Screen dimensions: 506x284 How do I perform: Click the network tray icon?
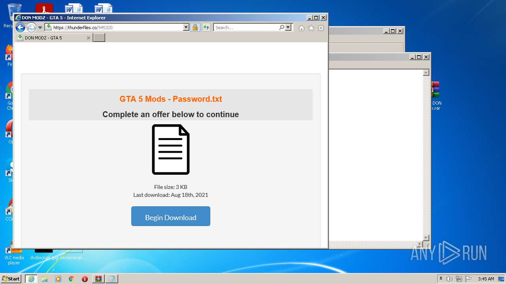click(459, 279)
